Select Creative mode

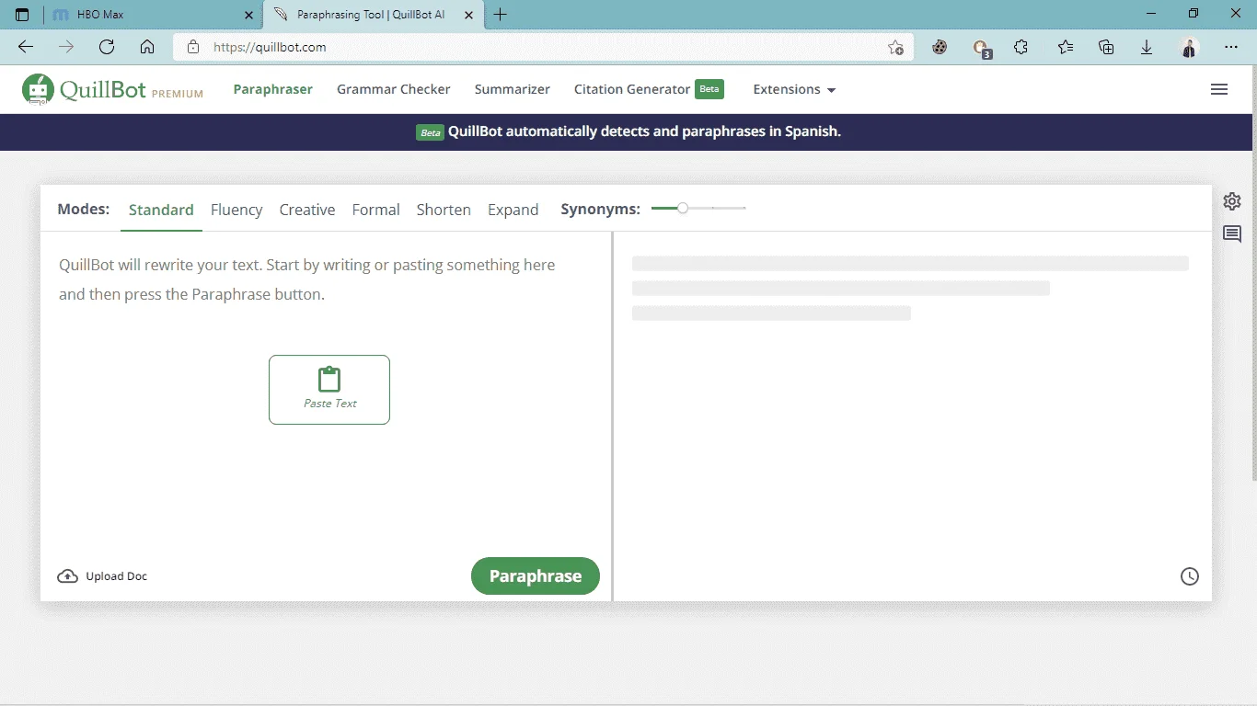tap(307, 210)
